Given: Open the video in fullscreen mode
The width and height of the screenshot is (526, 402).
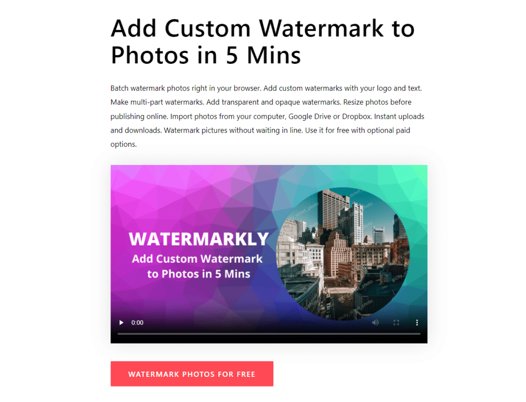Looking at the screenshot, I should pos(396,323).
